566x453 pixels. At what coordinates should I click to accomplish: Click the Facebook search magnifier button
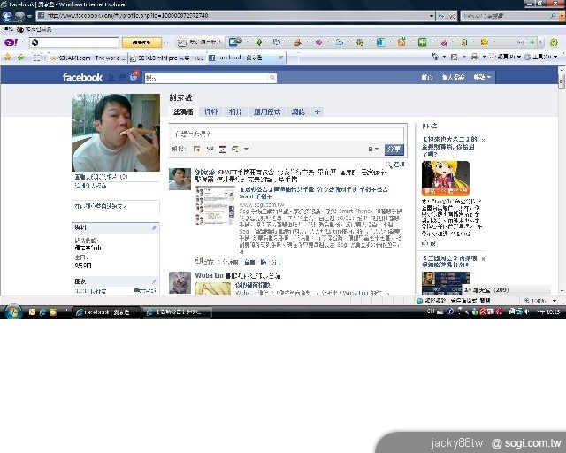click(x=272, y=78)
